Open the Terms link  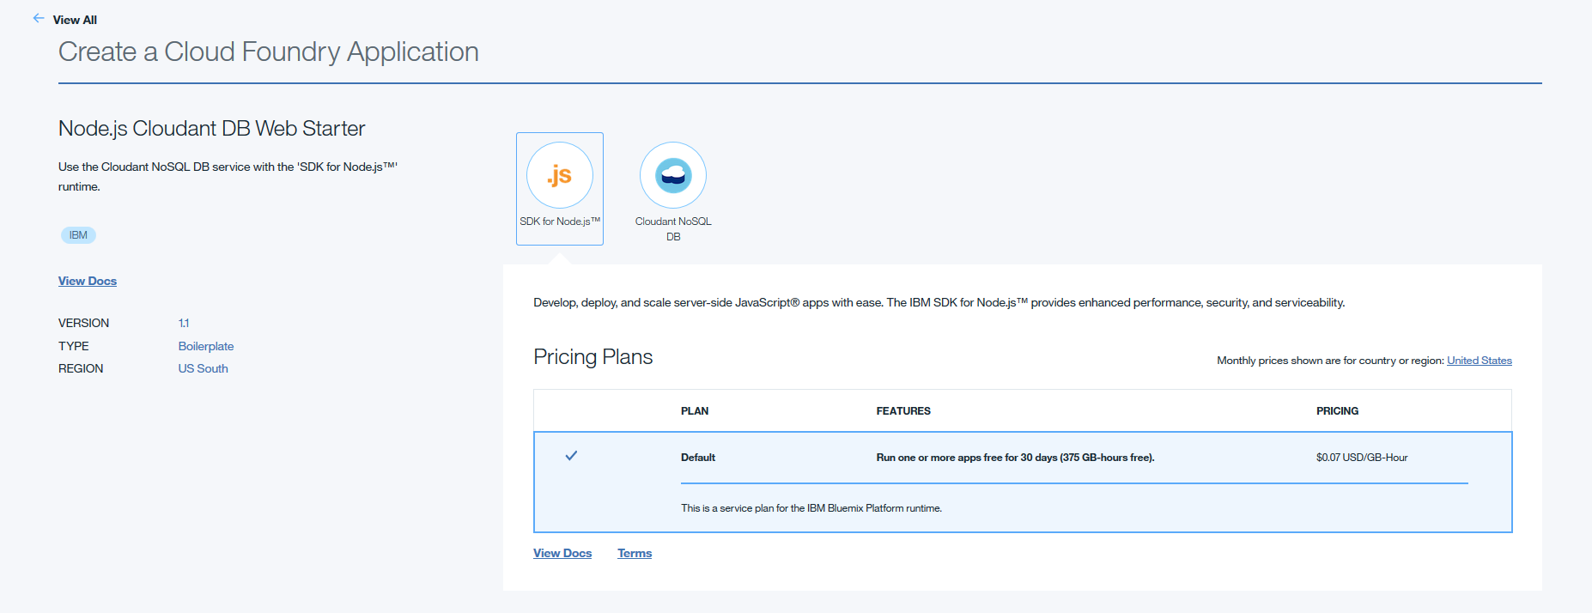[635, 553]
